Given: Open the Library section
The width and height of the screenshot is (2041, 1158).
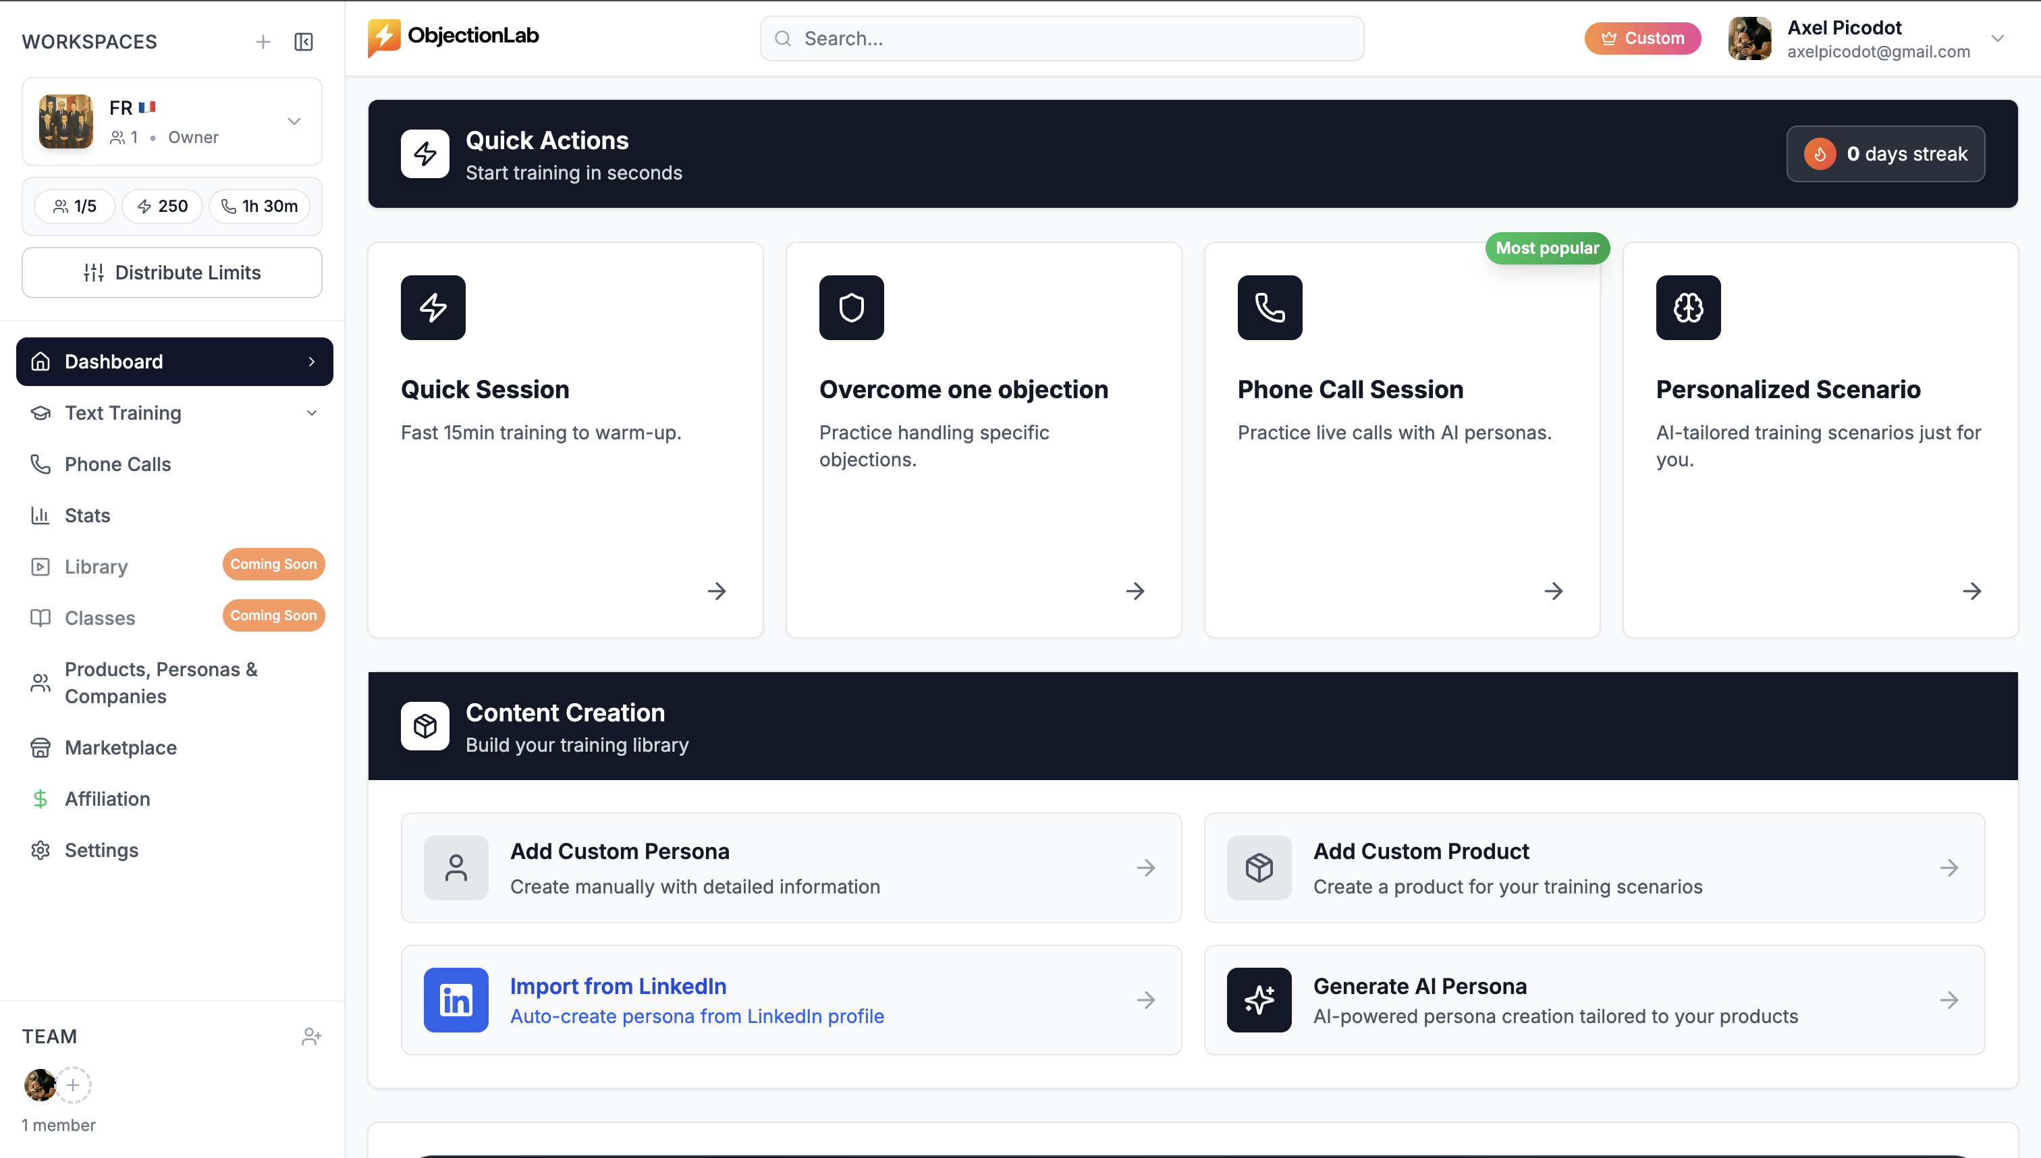Looking at the screenshot, I should tap(95, 566).
